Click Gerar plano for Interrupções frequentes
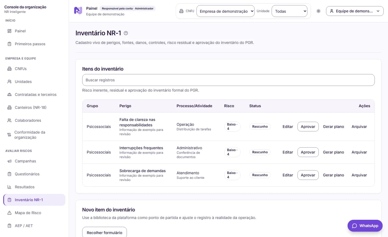This screenshot has width=388, height=237. (x=333, y=152)
